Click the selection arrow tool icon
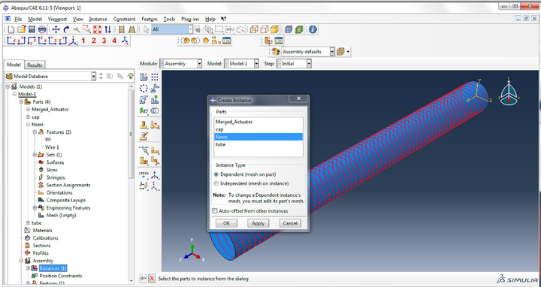Screen dimensions: 541x287 pos(147,29)
